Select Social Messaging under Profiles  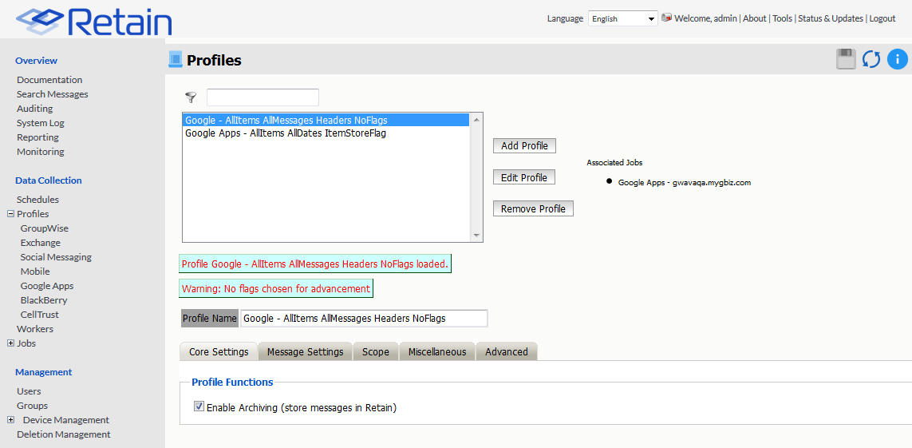56,256
